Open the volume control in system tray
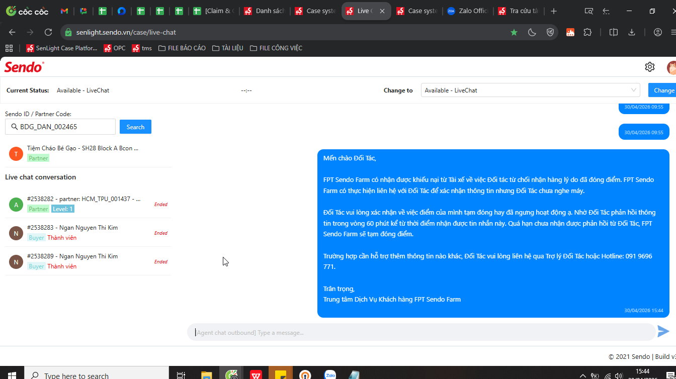 pyautogui.click(x=619, y=375)
